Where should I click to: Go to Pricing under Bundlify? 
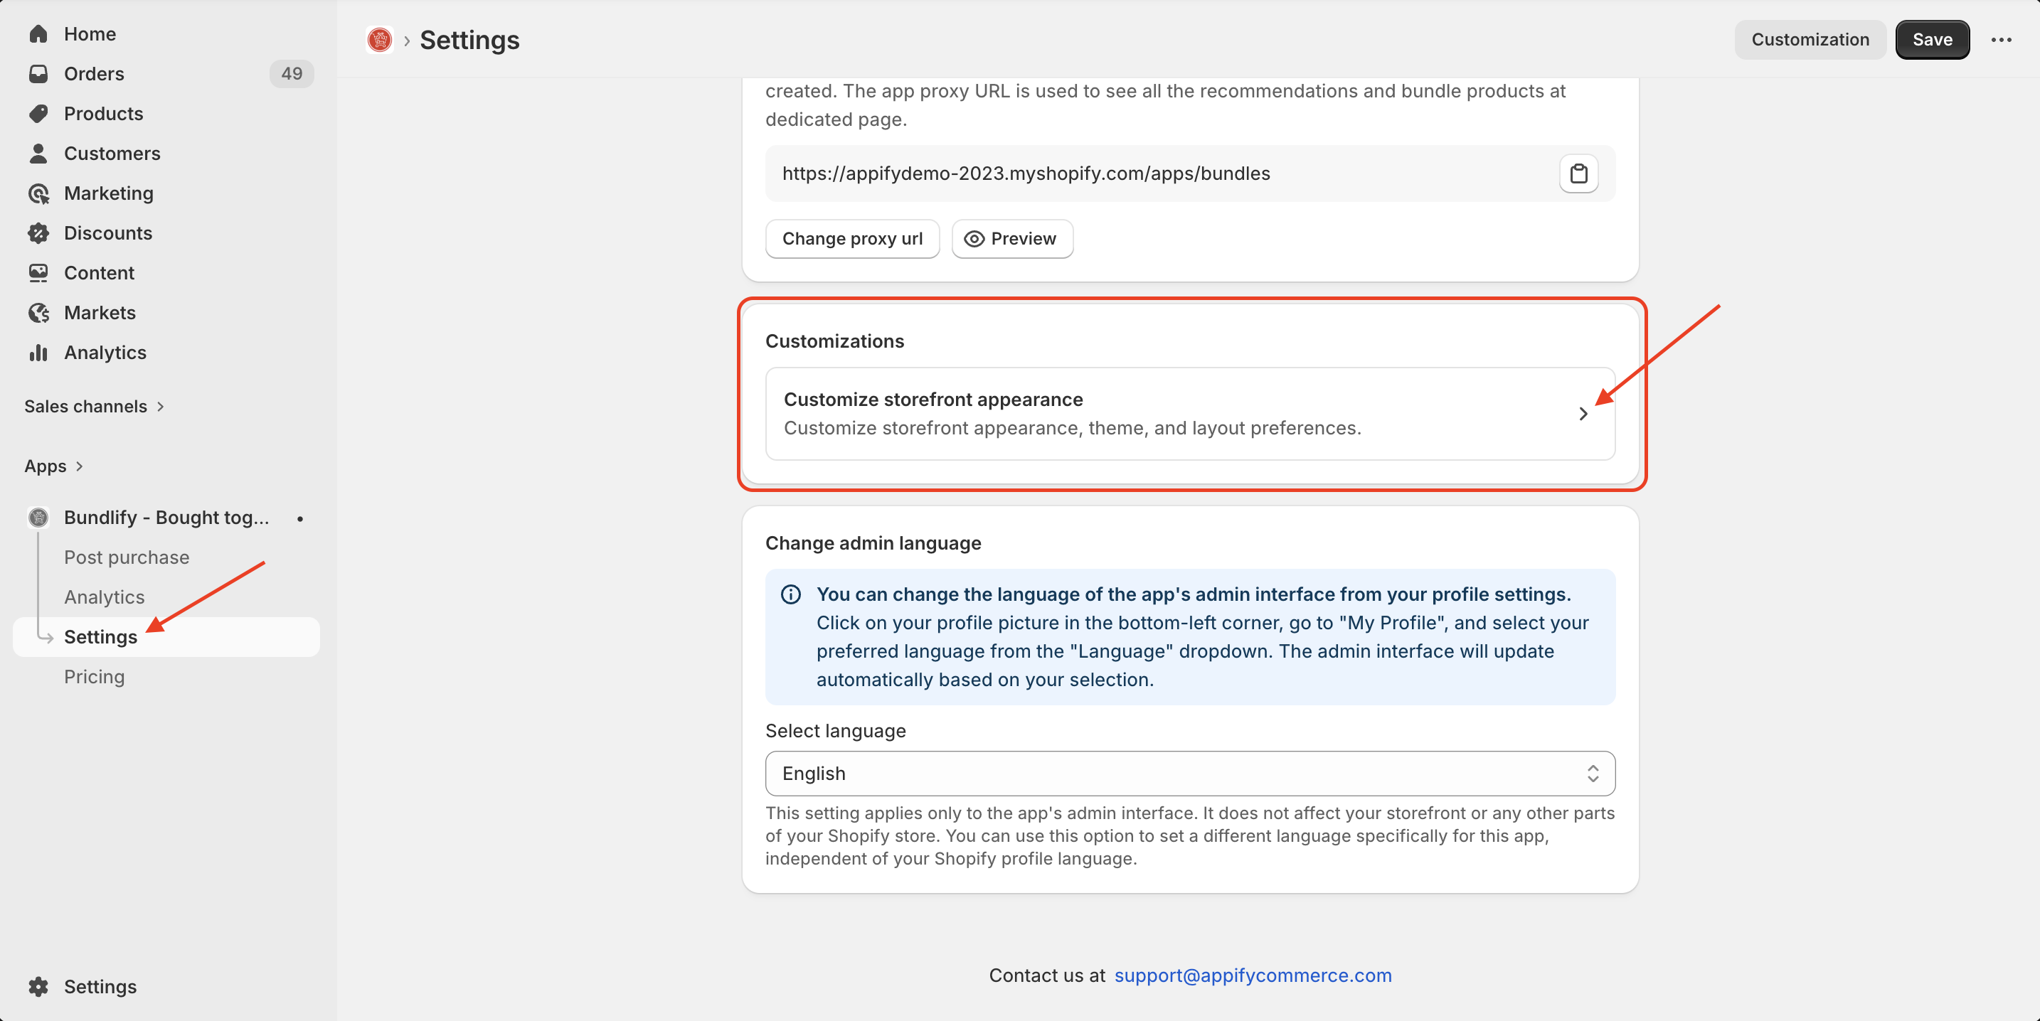tap(94, 677)
